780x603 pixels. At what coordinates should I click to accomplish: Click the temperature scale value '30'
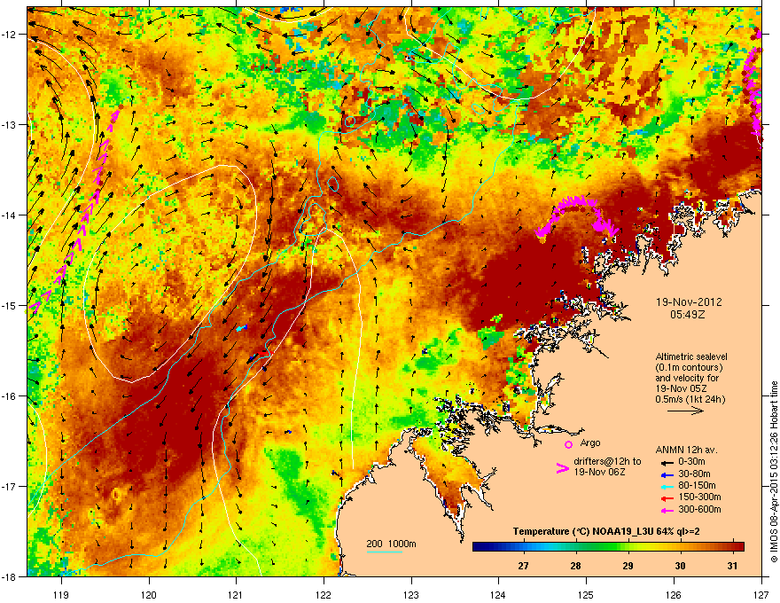(680, 566)
